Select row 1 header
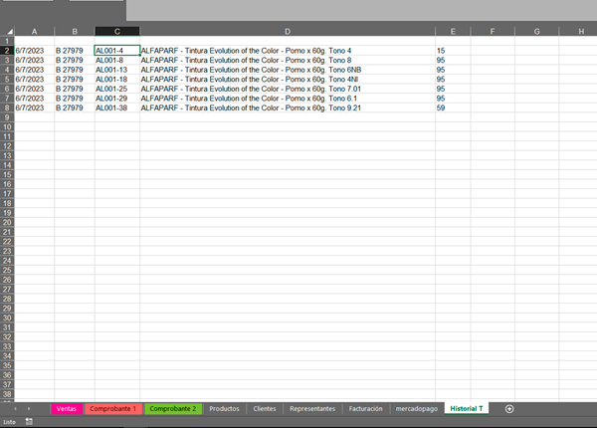The height and width of the screenshot is (428, 597). click(7, 41)
